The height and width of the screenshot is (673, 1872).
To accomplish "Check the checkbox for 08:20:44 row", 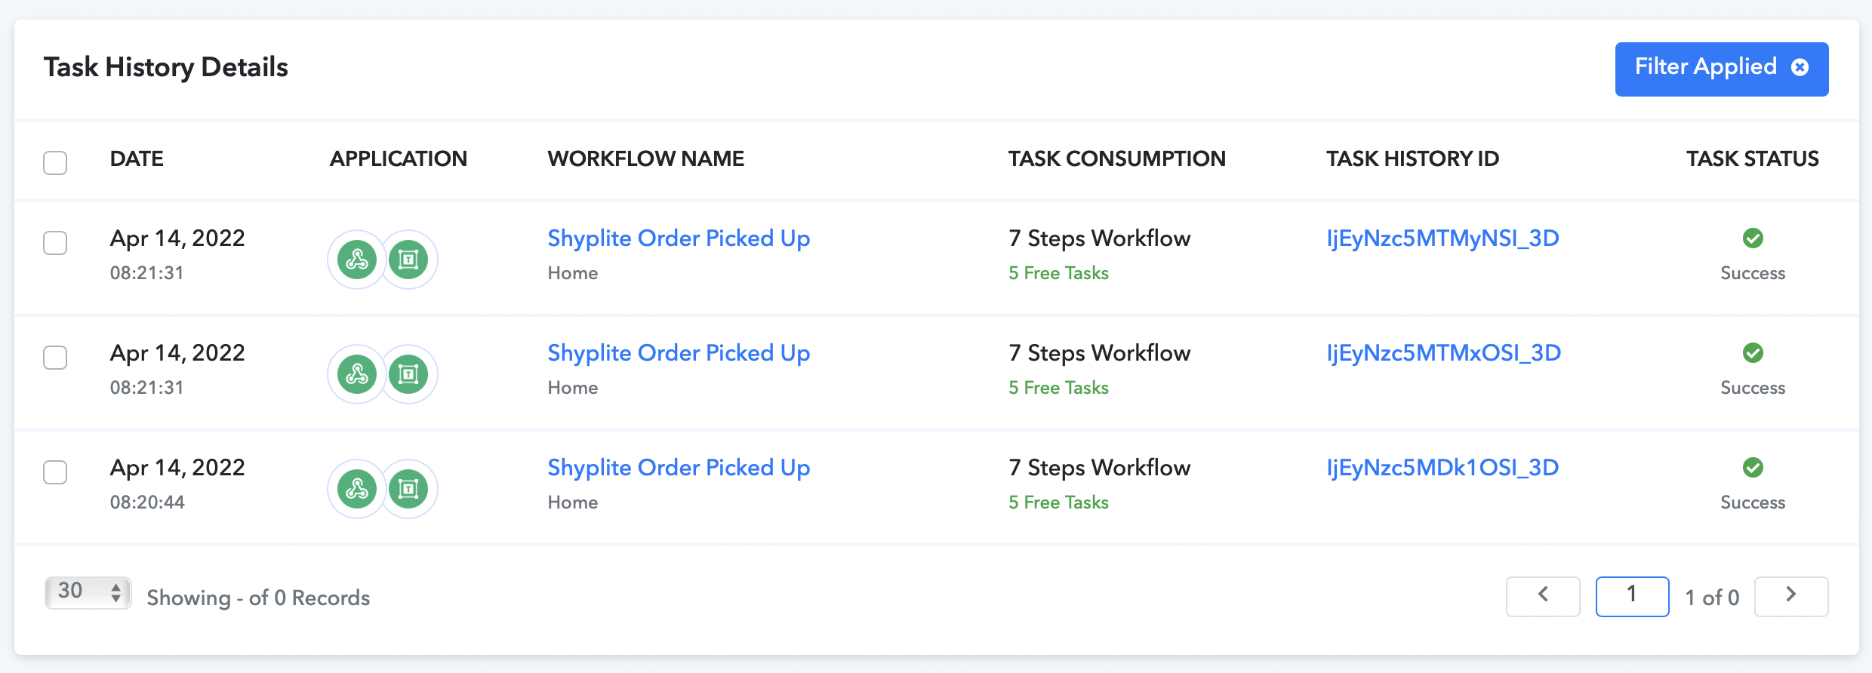I will click(55, 472).
